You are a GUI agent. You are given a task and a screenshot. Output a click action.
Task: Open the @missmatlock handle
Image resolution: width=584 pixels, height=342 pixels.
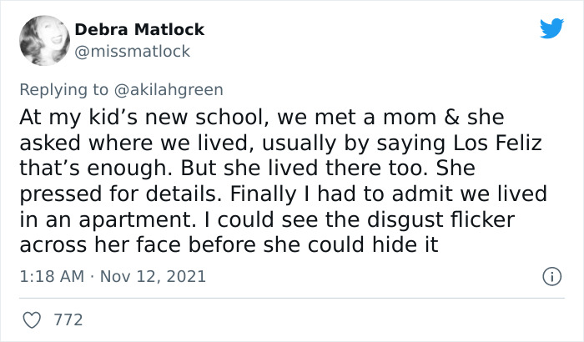(x=133, y=52)
